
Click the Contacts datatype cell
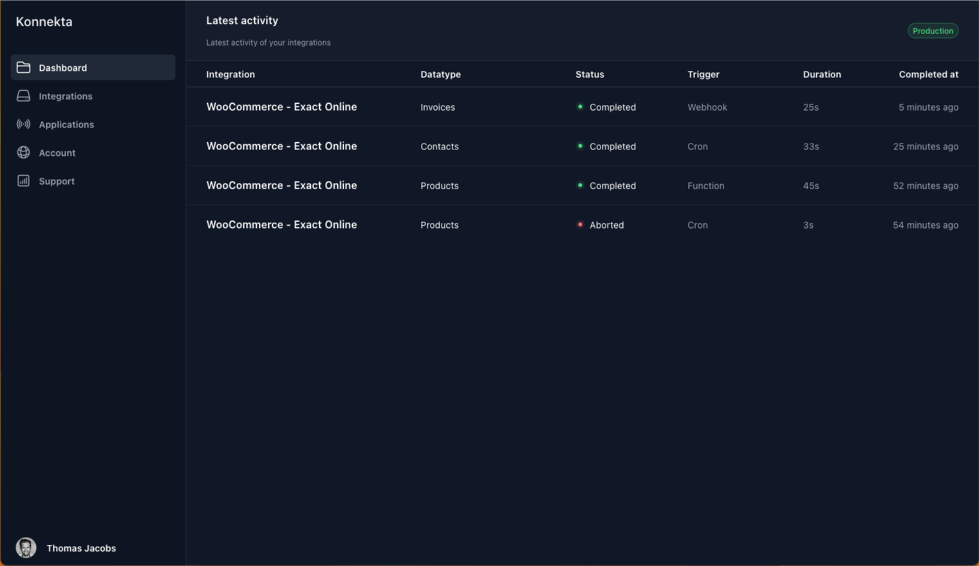(440, 146)
